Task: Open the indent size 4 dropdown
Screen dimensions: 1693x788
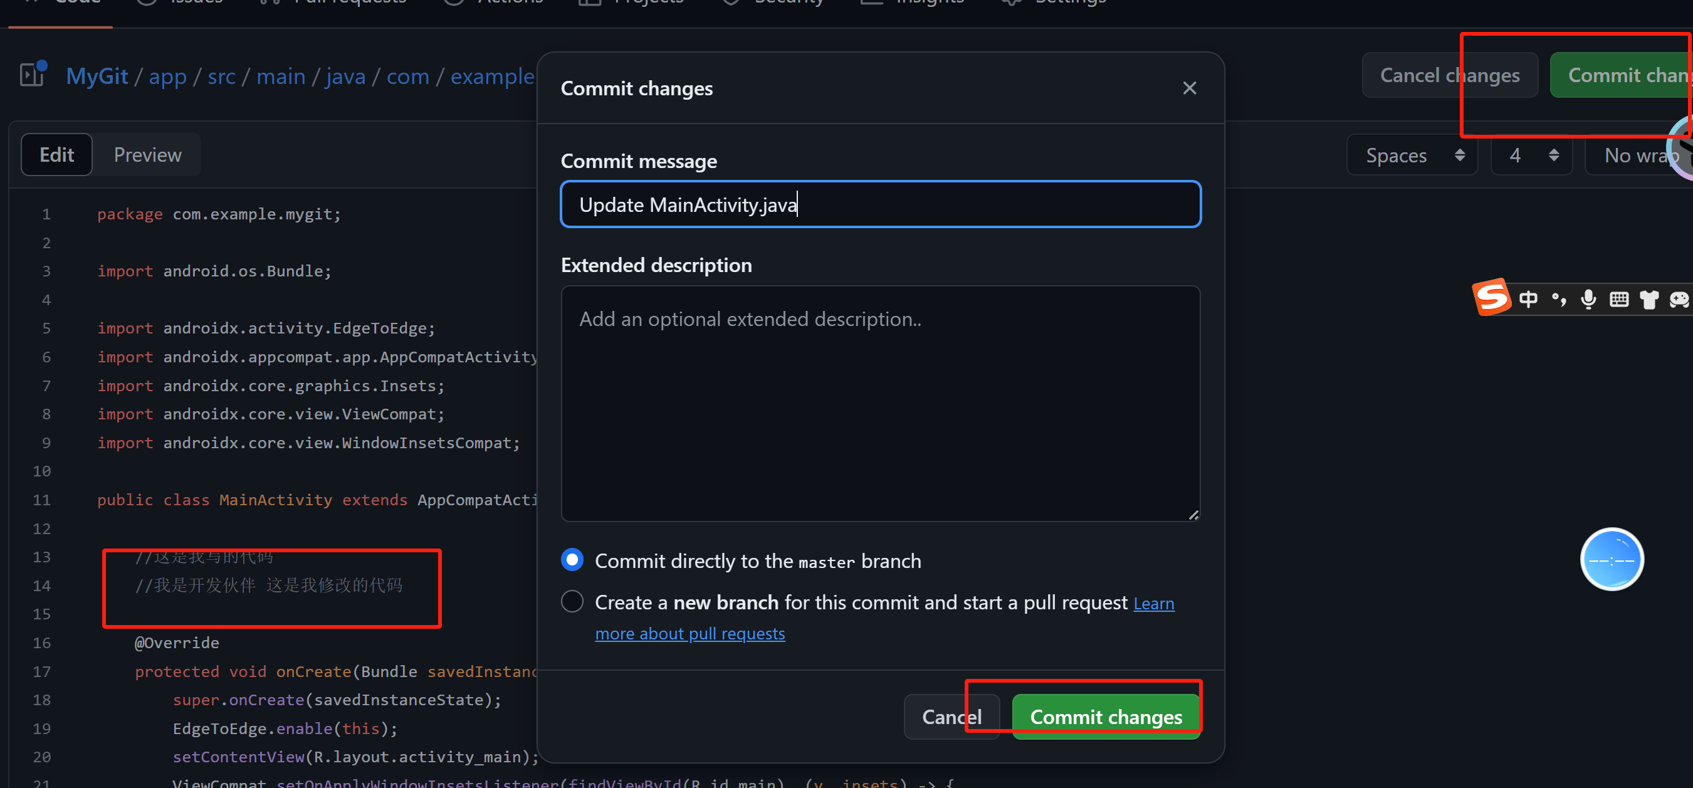Action: point(1531,155)
